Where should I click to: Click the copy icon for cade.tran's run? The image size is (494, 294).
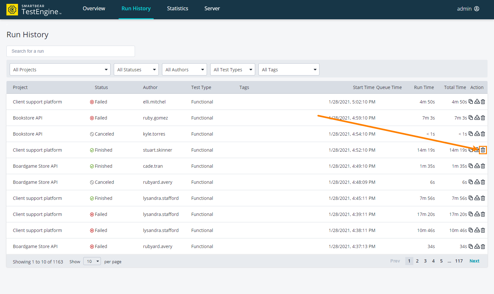pyautogui.click(x=471, y=166)
